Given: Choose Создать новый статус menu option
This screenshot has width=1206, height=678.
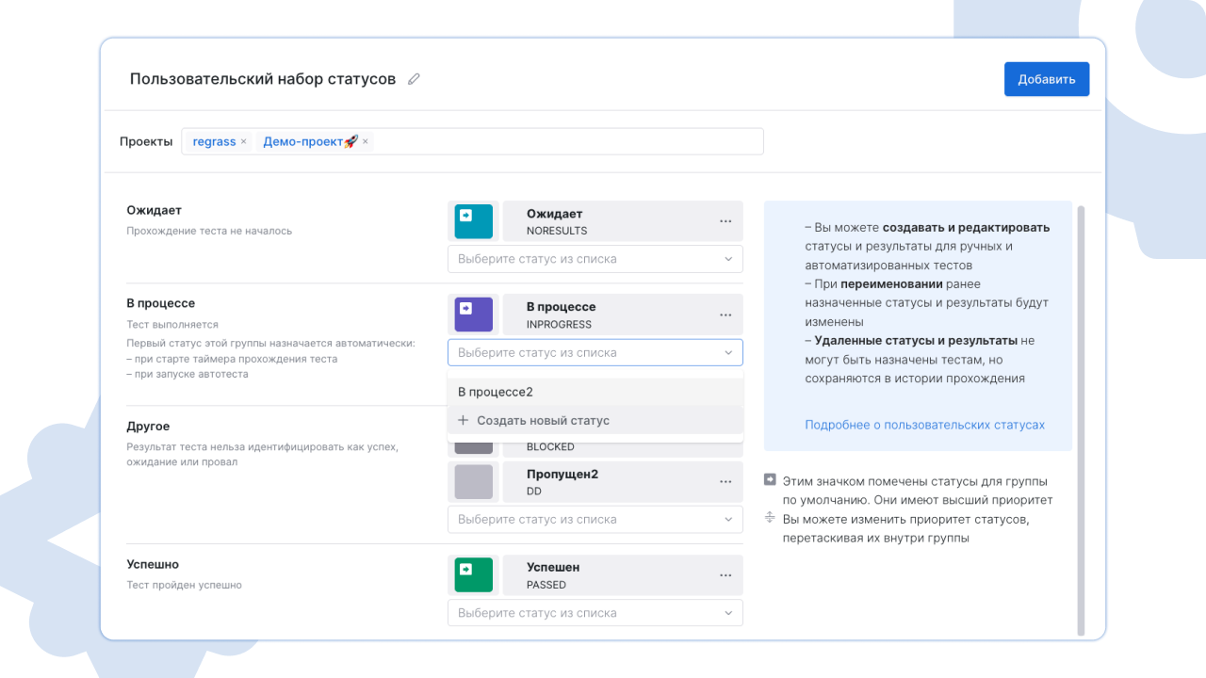Looking at the screenshot, I should (543, 421).
